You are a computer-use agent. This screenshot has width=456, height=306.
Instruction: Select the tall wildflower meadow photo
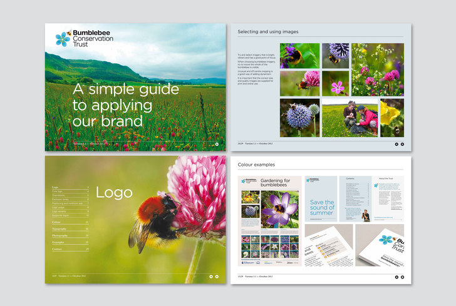(378, 69)
